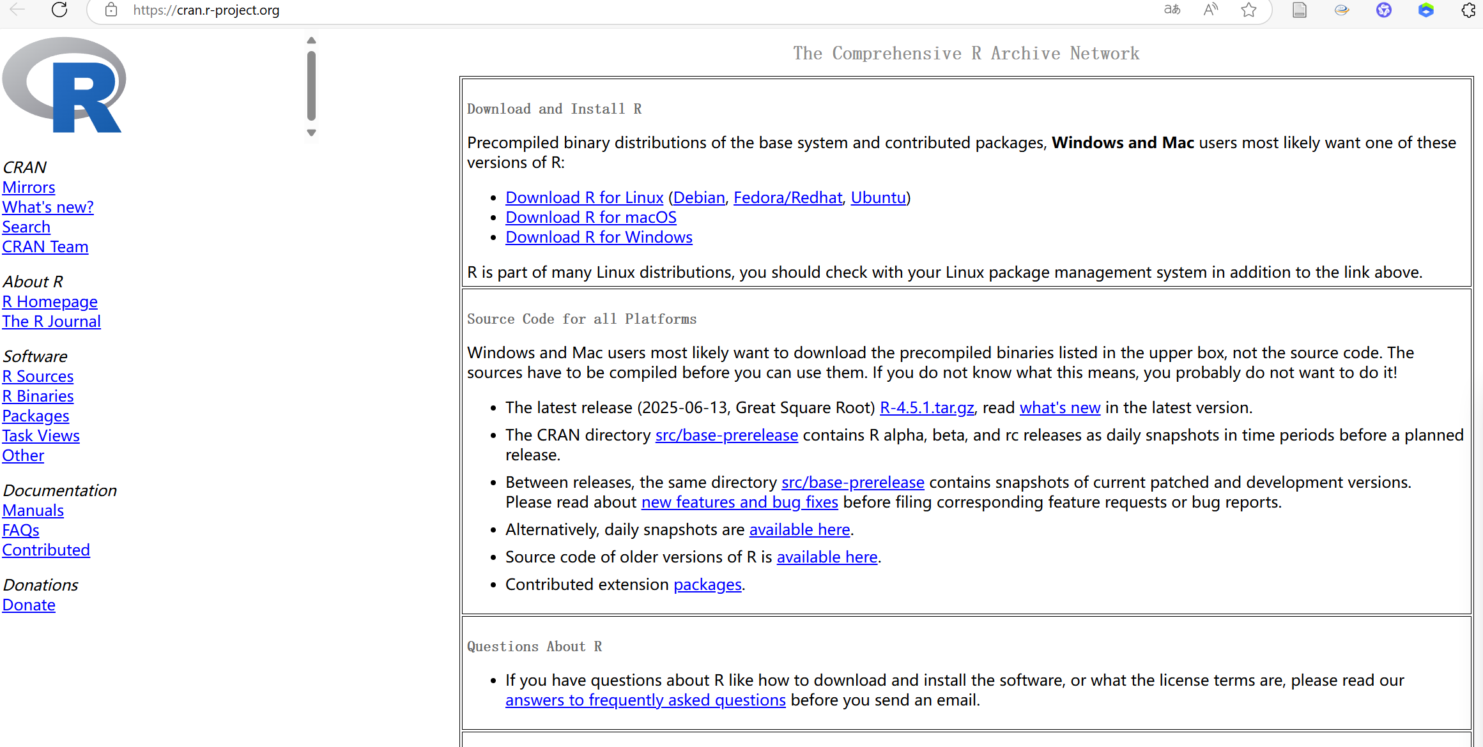Screen dimensions: 1483x747
Task: Reload the page with the refresh icon
Action: 59,10
